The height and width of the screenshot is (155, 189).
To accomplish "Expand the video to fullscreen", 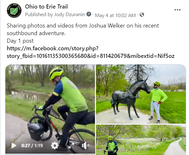I will (71, 146).
